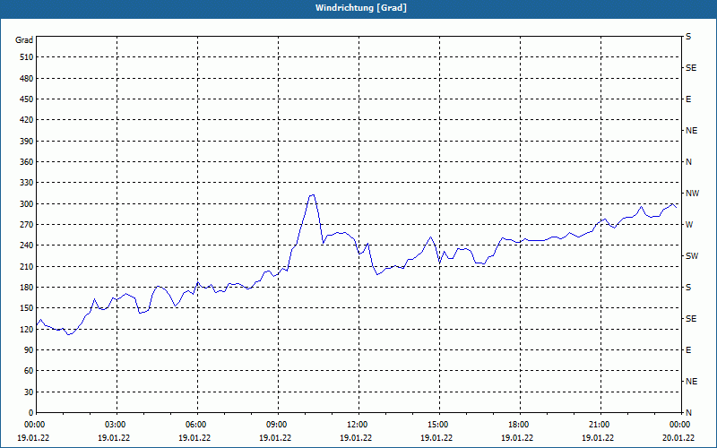Click the W compass label
The height and width of the screenshot is (448, 717).
[x=689, y=225]
